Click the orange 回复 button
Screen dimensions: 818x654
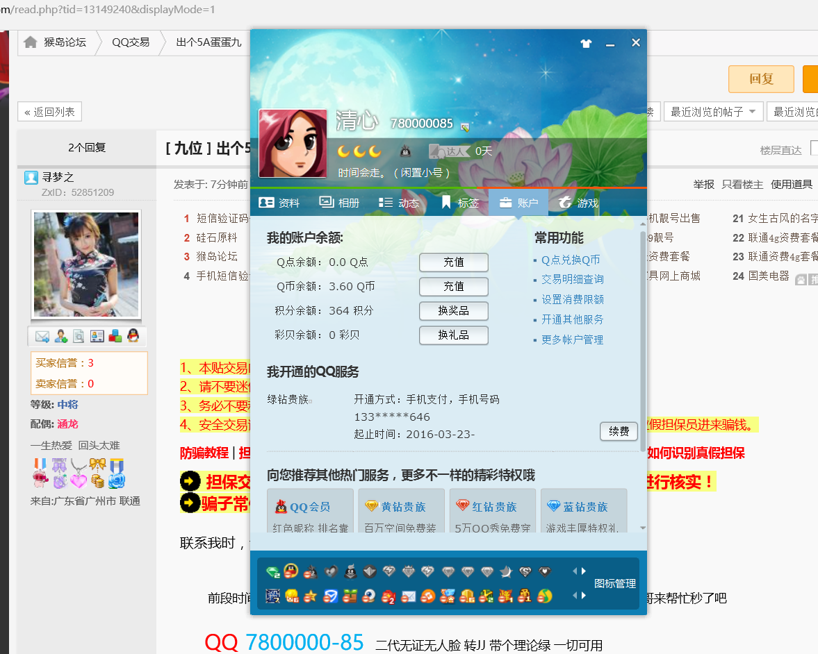(761, 79)
